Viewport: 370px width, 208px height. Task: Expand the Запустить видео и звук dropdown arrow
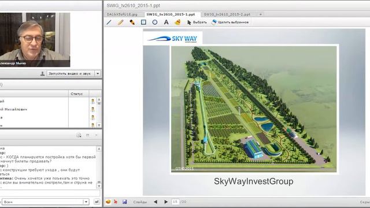click(98, 73)
